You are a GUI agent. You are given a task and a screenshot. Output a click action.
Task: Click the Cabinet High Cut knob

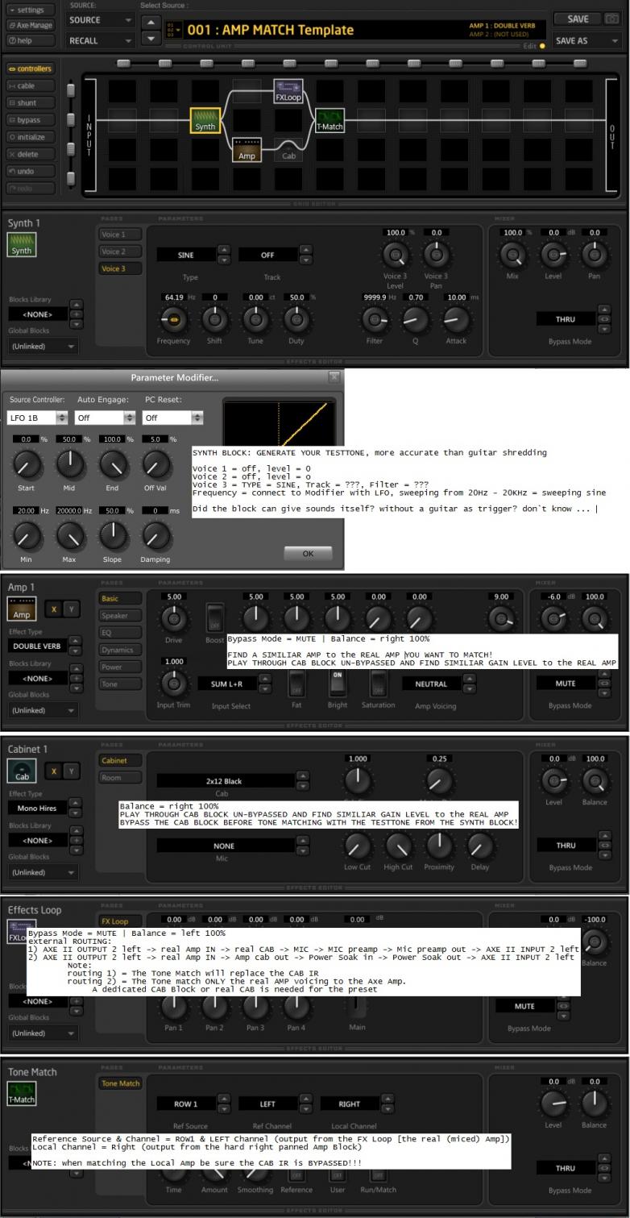point(398,844)
